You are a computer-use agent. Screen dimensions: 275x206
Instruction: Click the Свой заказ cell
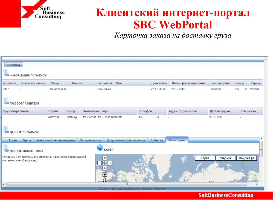pos(104,89)
